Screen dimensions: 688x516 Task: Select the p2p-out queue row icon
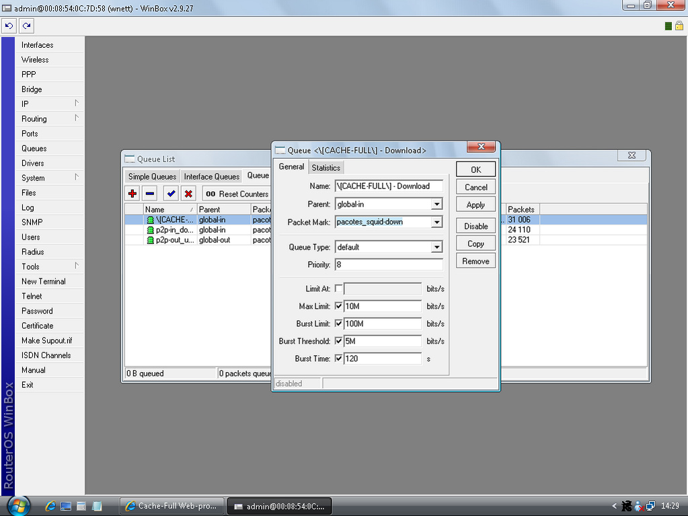[x=151, y=240]
